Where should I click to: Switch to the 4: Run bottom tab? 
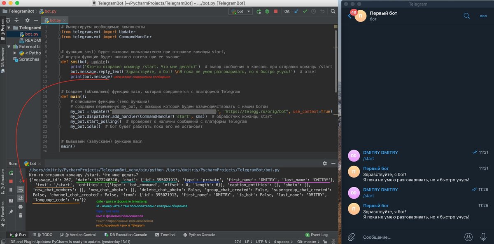tap(17, 235)
